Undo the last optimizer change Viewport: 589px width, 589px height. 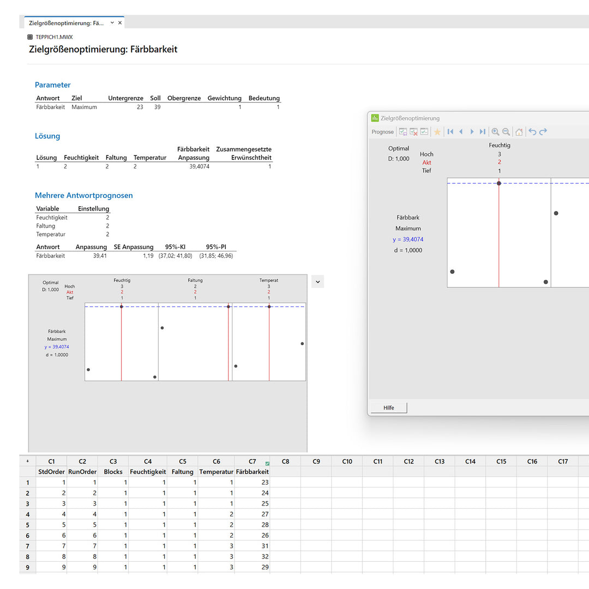pyautogui.click(x=532, y=132)
